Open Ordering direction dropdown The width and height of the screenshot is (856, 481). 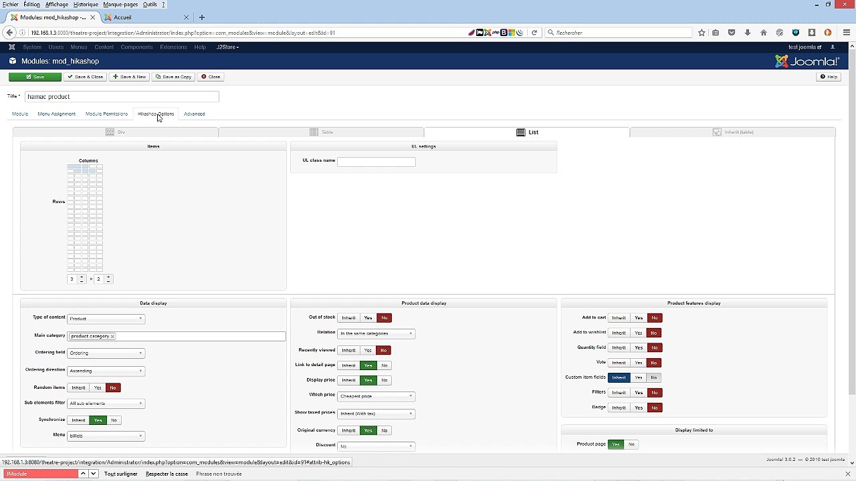(x=106, y=371)
